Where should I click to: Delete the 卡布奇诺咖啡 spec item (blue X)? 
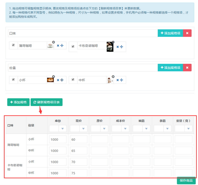[117, 47]
